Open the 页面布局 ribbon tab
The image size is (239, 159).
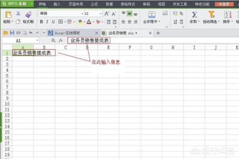point(76,4)
